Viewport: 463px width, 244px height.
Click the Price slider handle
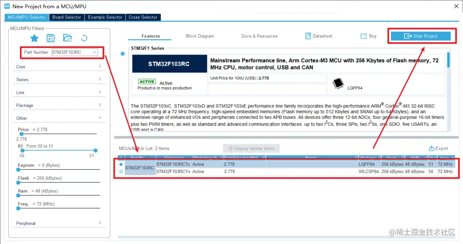(21, 134)
